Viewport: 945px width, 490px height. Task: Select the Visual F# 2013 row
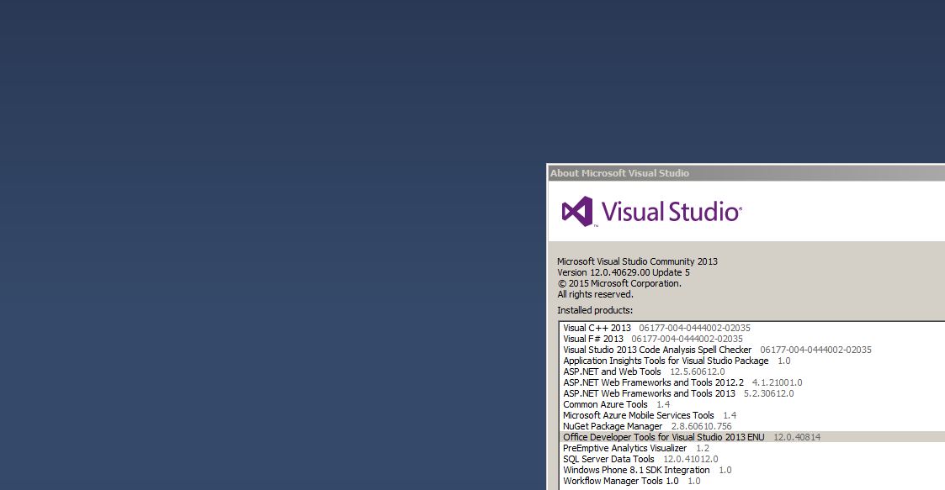pyautogui.click(x=752, y=339)
